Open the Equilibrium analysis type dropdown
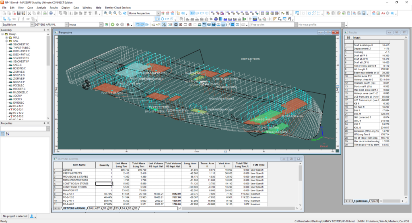Viewport: 412px width, 223px height. click(x=32, y=25)
